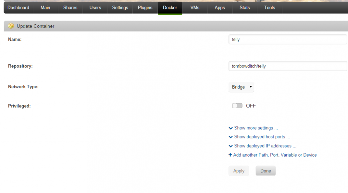Open the Plugins tab
This screenshot has width=348, height=193.
pos(145,8)
